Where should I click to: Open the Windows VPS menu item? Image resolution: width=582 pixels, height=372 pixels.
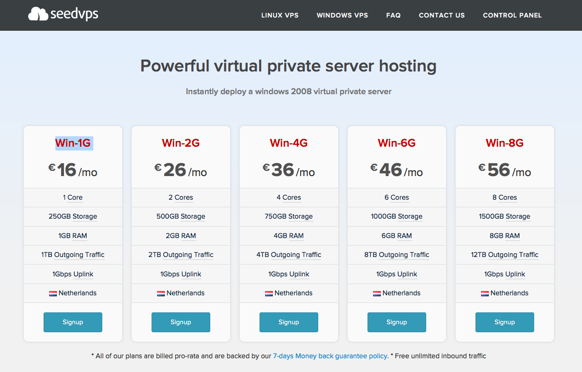point(342,15)
